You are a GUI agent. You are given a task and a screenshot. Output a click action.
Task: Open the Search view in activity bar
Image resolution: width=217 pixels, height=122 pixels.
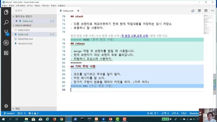click(x=6, y=22)
